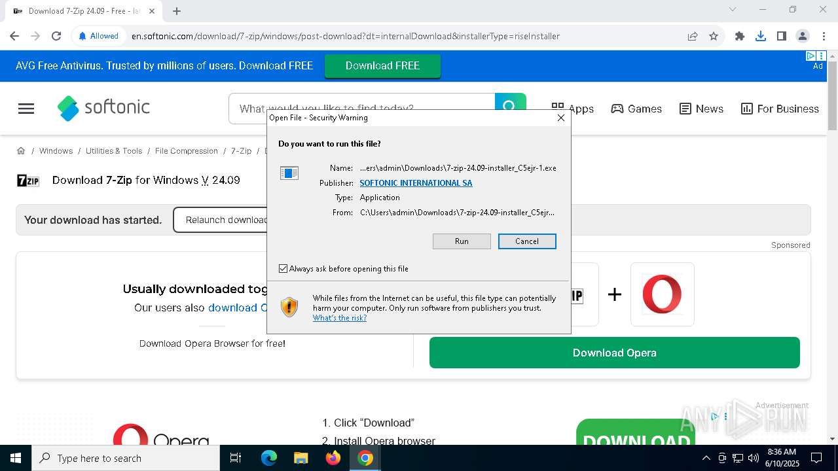Click the Relaunch download button
This screenshot has height=471, width=838.
point(221,220)
